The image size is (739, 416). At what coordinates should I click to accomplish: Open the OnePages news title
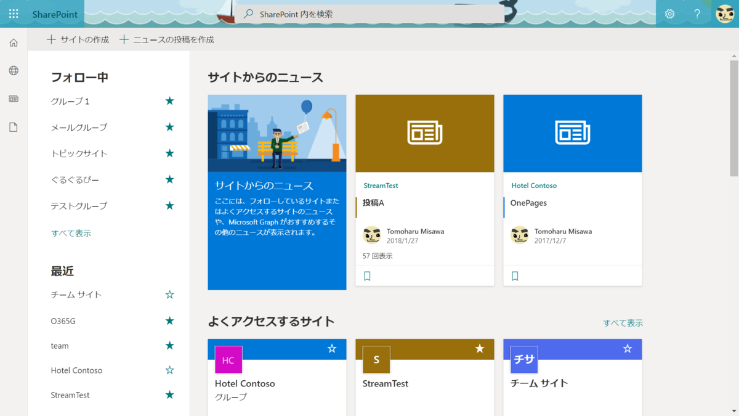pos(528,203)
